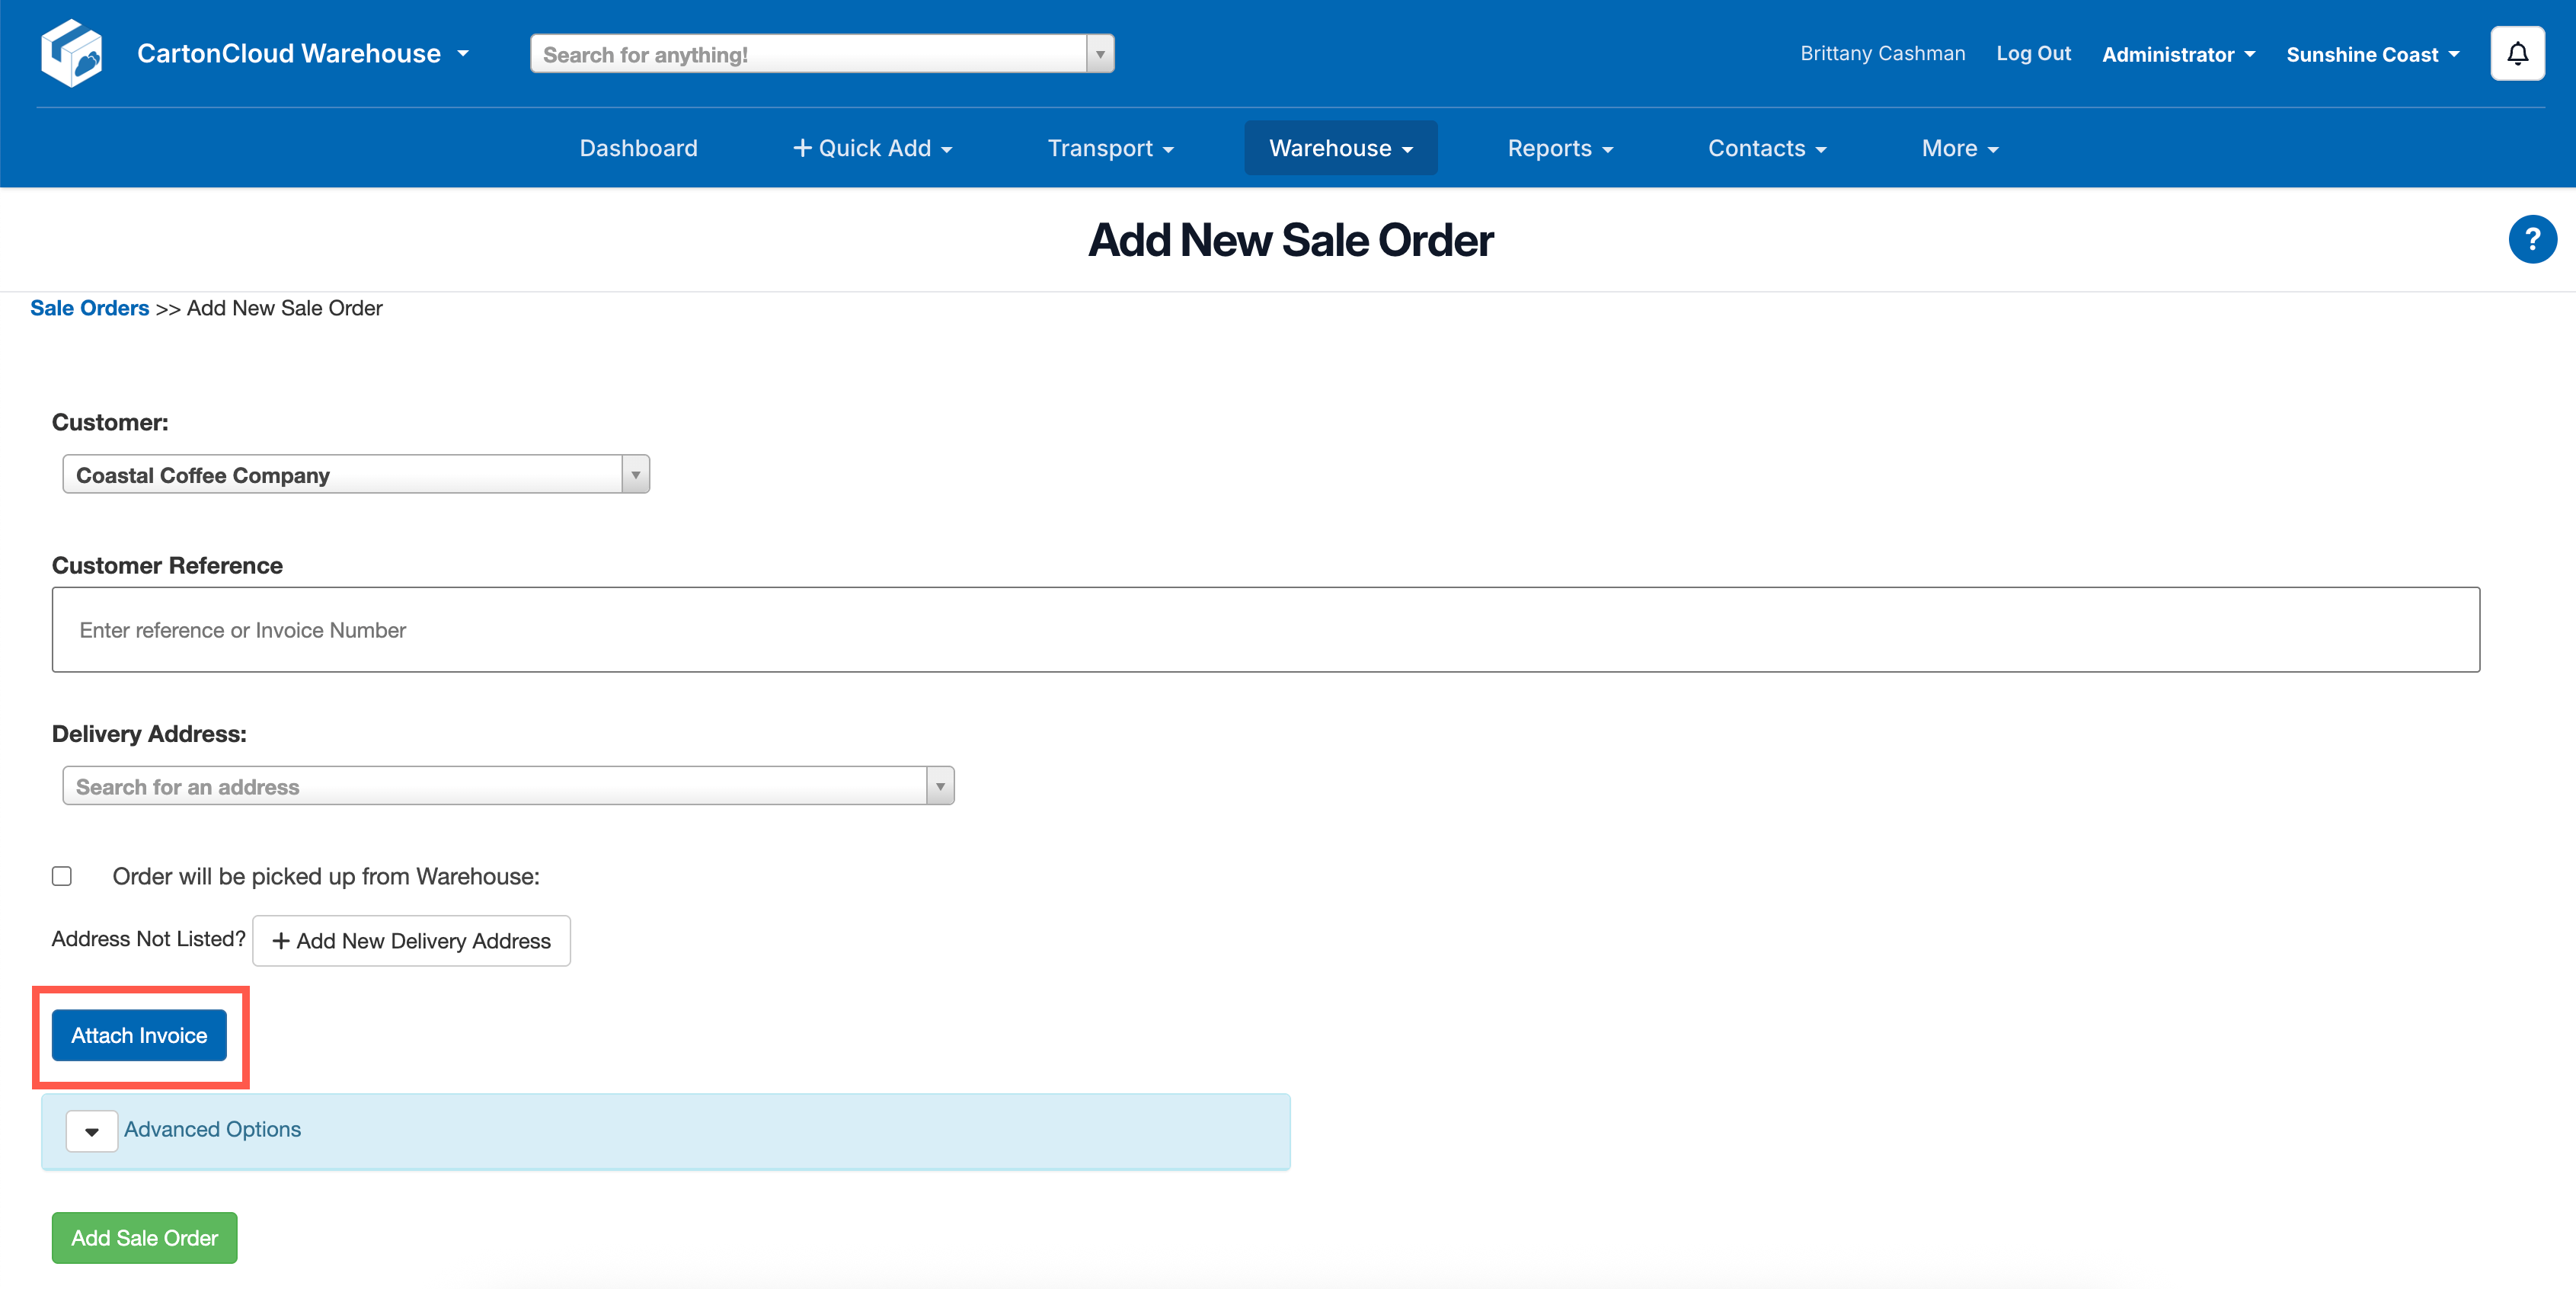Screen dimensions: 2576x1289
Task: Click the Attach Invoice button
Action: click(139, 1035)
